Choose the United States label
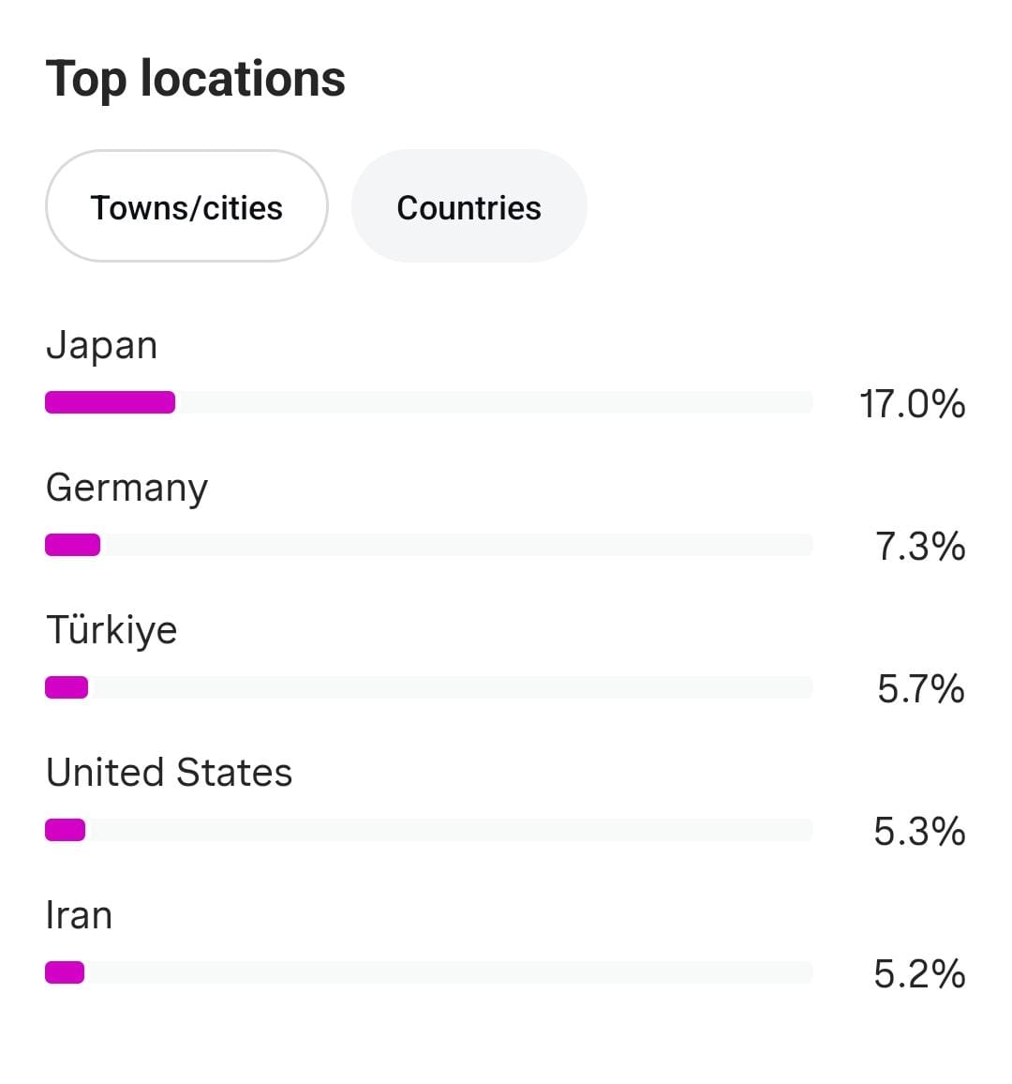 (169, 773)
